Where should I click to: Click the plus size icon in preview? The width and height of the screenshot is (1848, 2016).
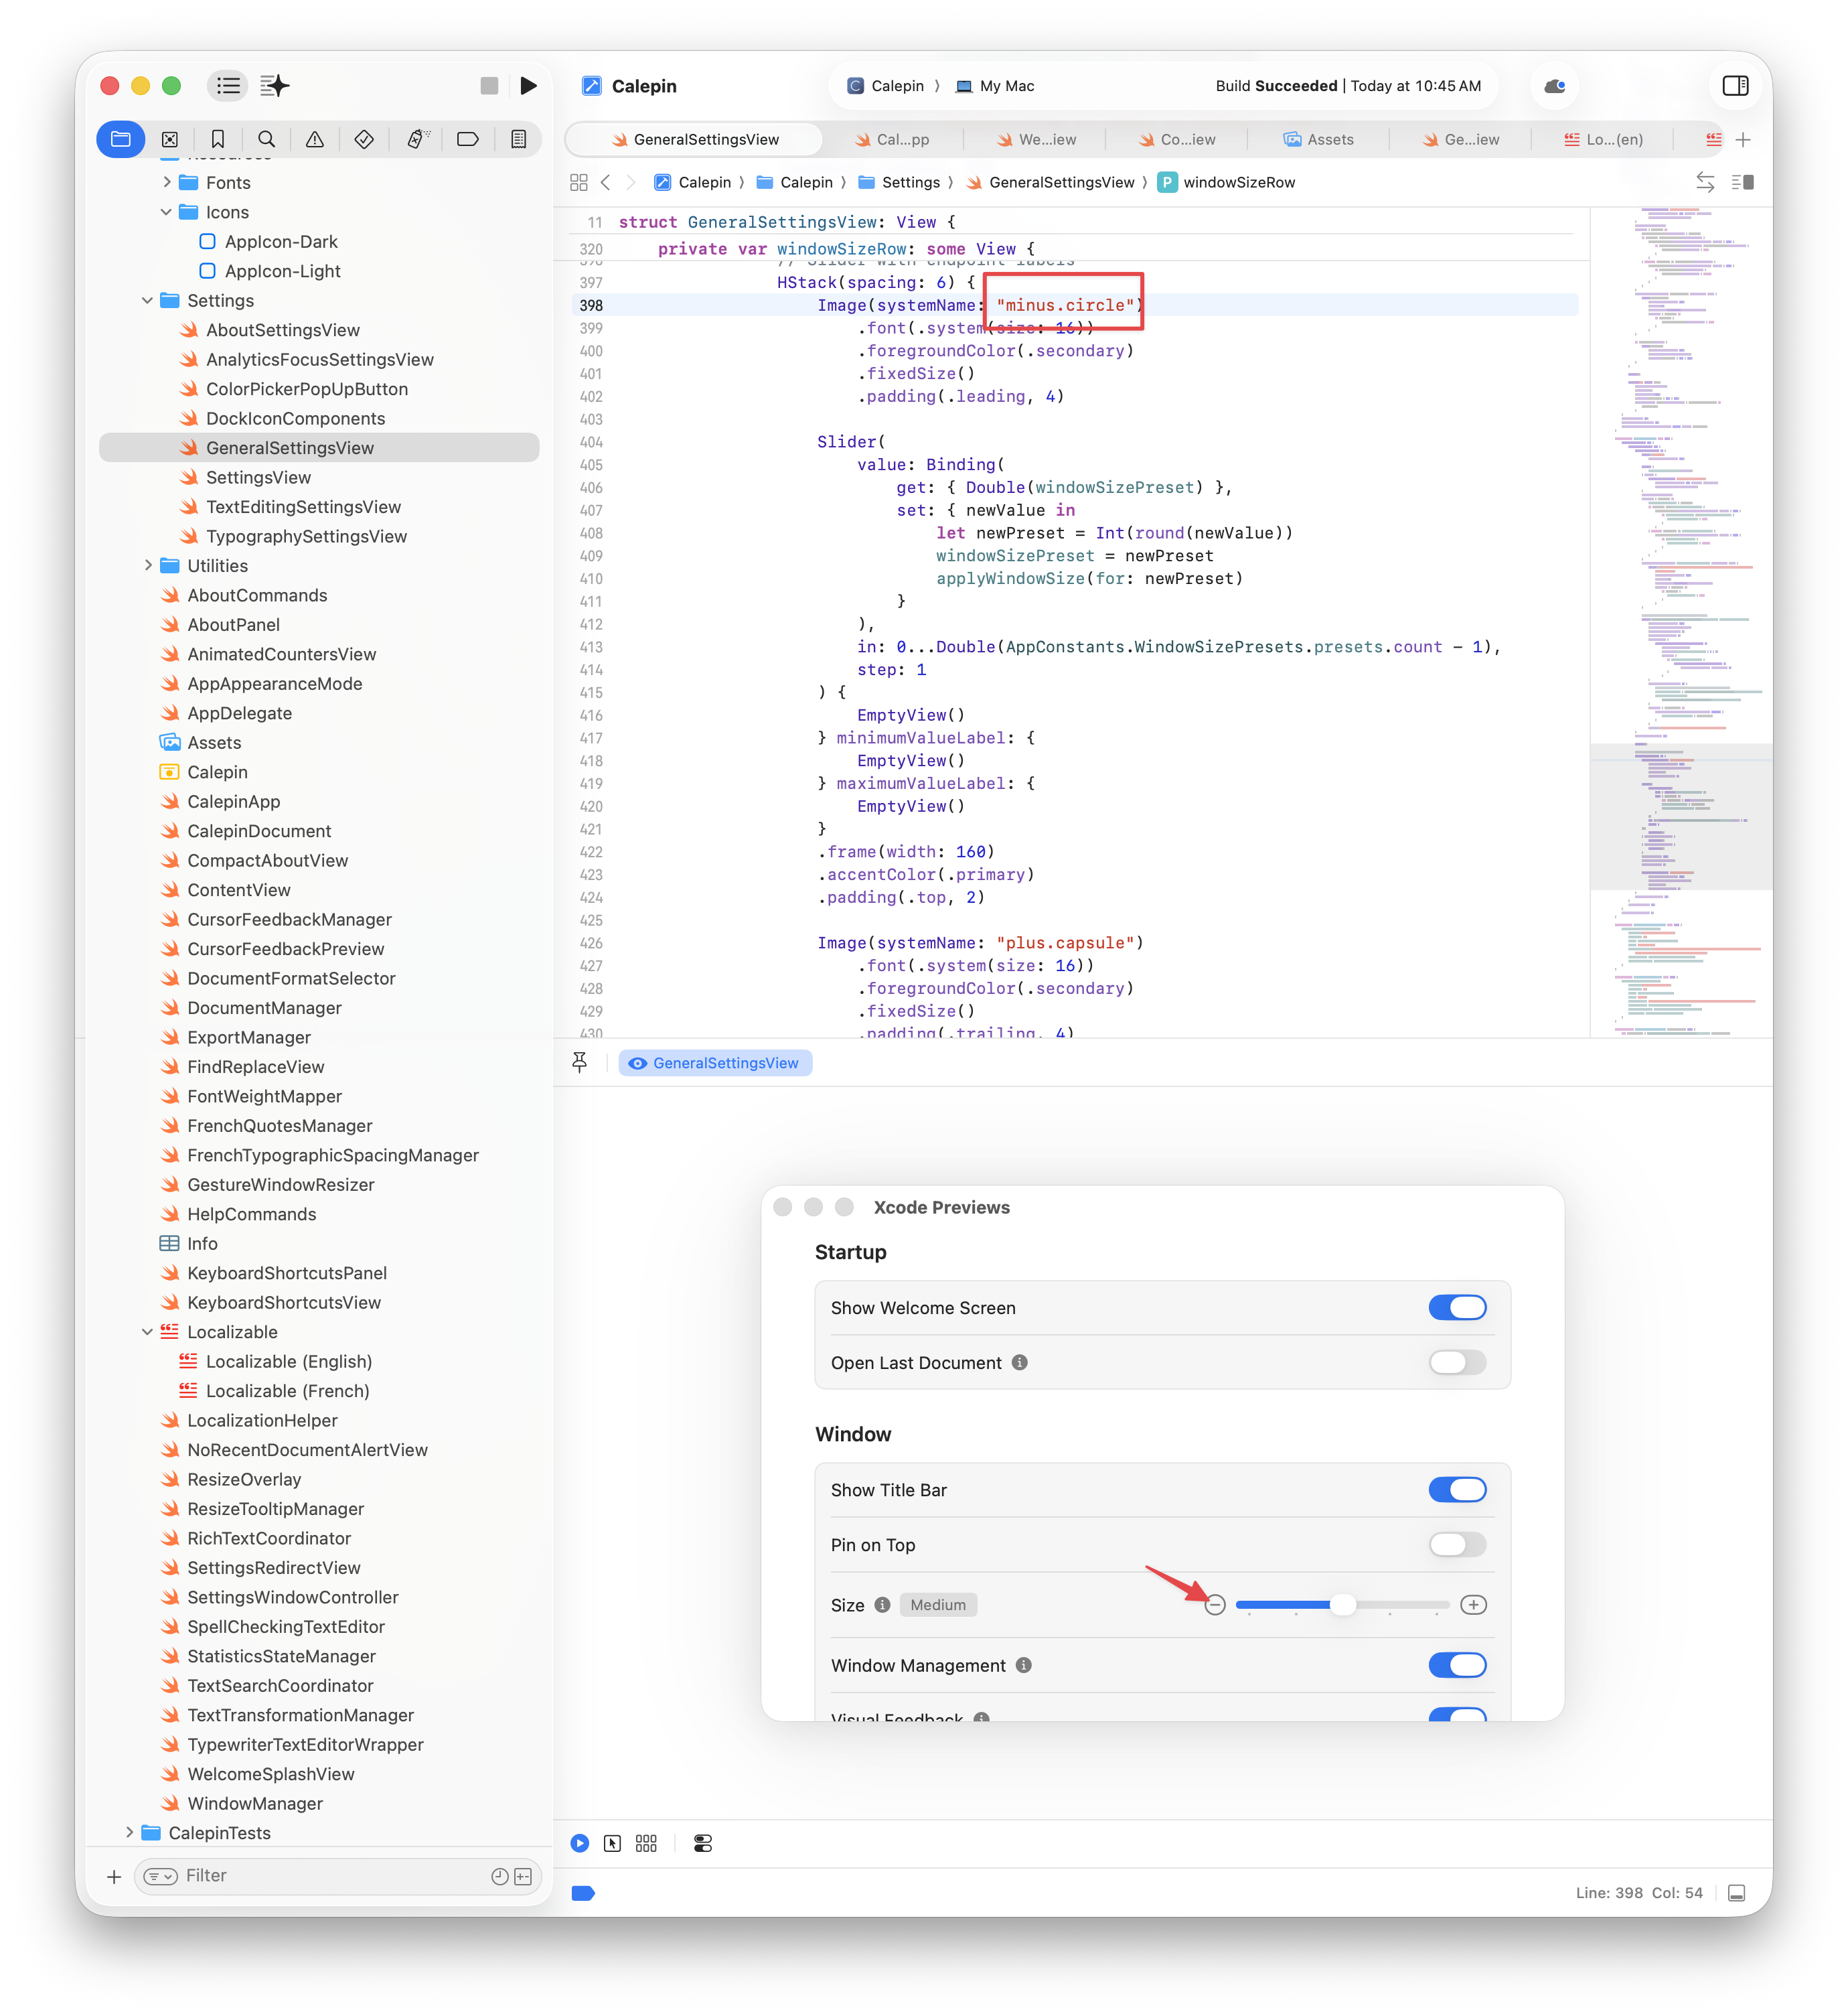click(x=1473, y=1605)
